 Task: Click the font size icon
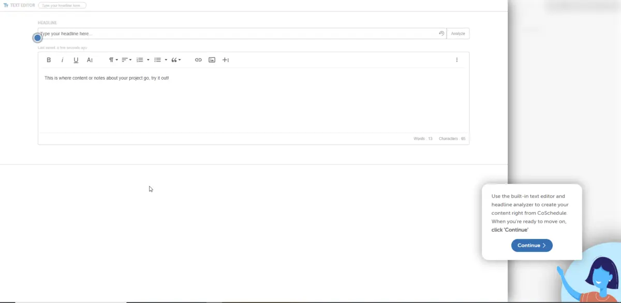[x=90, y=60]
